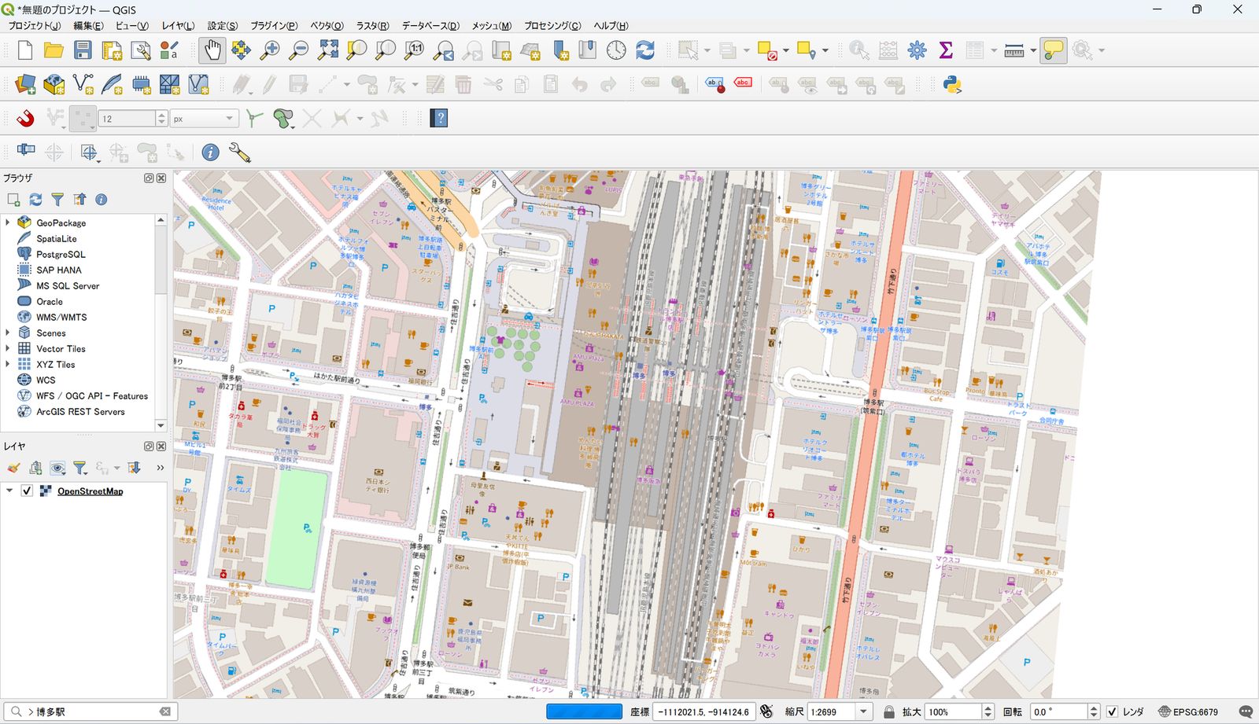Float the レイヤ panel with dock icon
The height and width of the screenshot is (724, 1259).
pos(149,446)
